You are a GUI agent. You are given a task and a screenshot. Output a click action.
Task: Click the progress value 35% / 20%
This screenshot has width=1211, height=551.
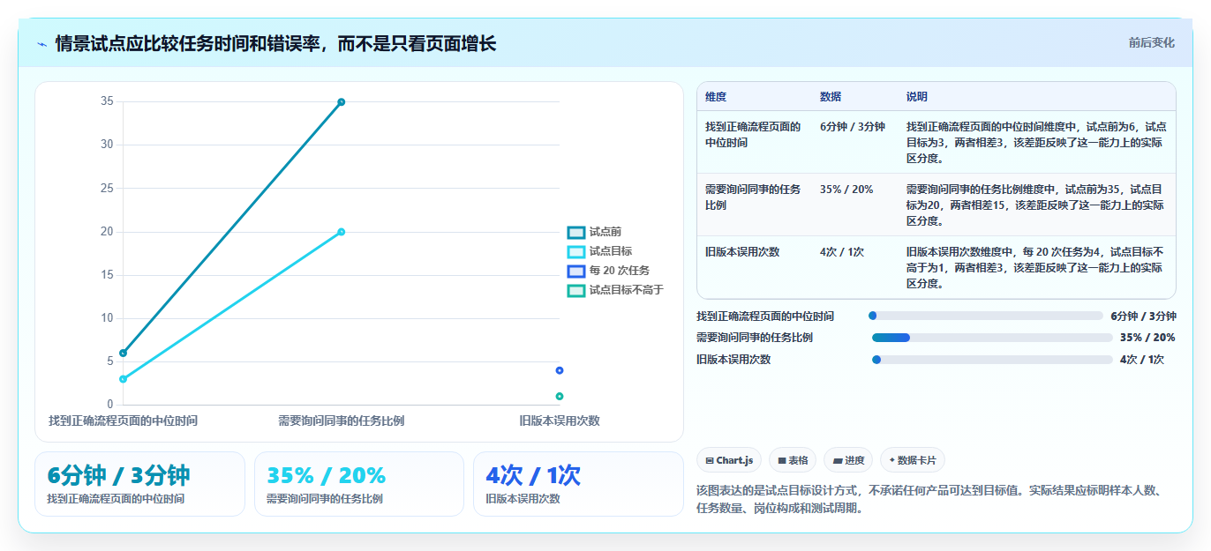[x=1147, y=338]
